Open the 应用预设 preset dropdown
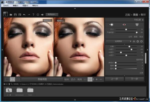Image resolution: width=150 pixels, height=102 pixels. tap(118, 41)
